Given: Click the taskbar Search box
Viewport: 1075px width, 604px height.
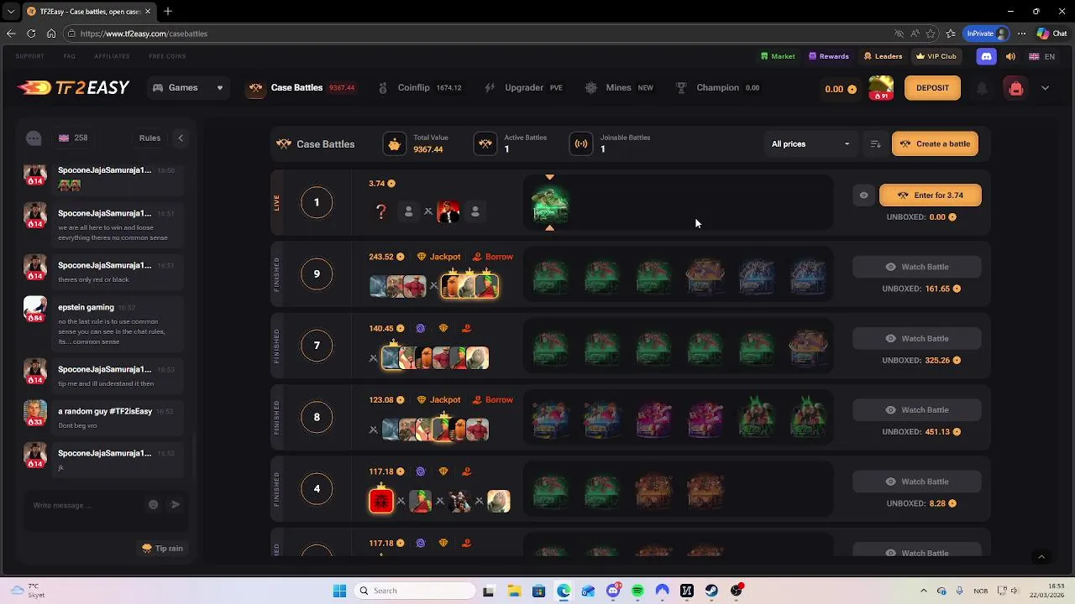Looking at the screenshot, I should point(415,591).
